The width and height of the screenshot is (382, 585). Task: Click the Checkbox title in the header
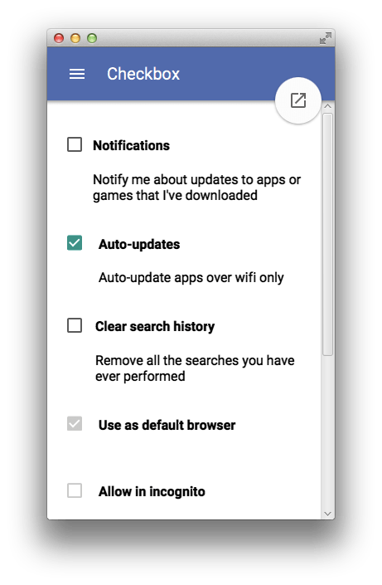click(143, 74)
